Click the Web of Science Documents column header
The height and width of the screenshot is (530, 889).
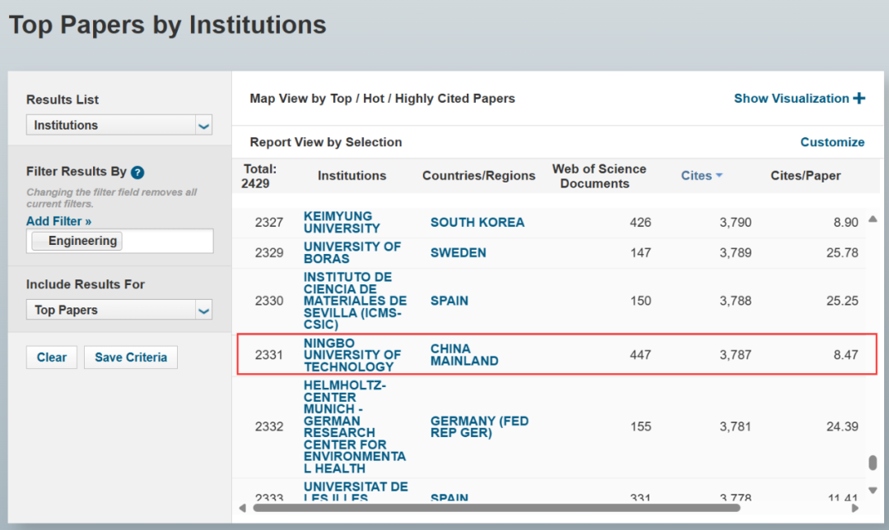point(599,176)
